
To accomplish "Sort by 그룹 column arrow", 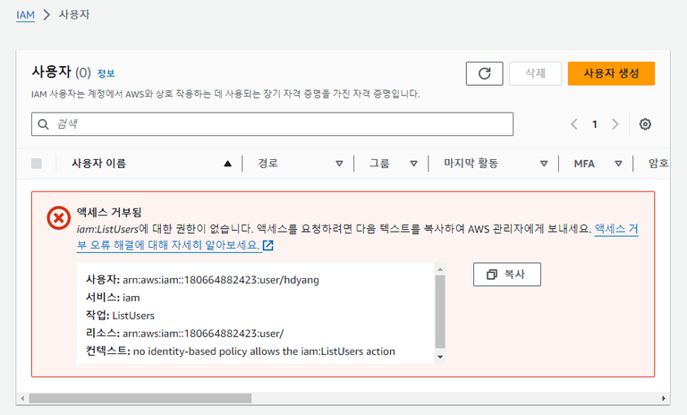I will tap(413, 164).
